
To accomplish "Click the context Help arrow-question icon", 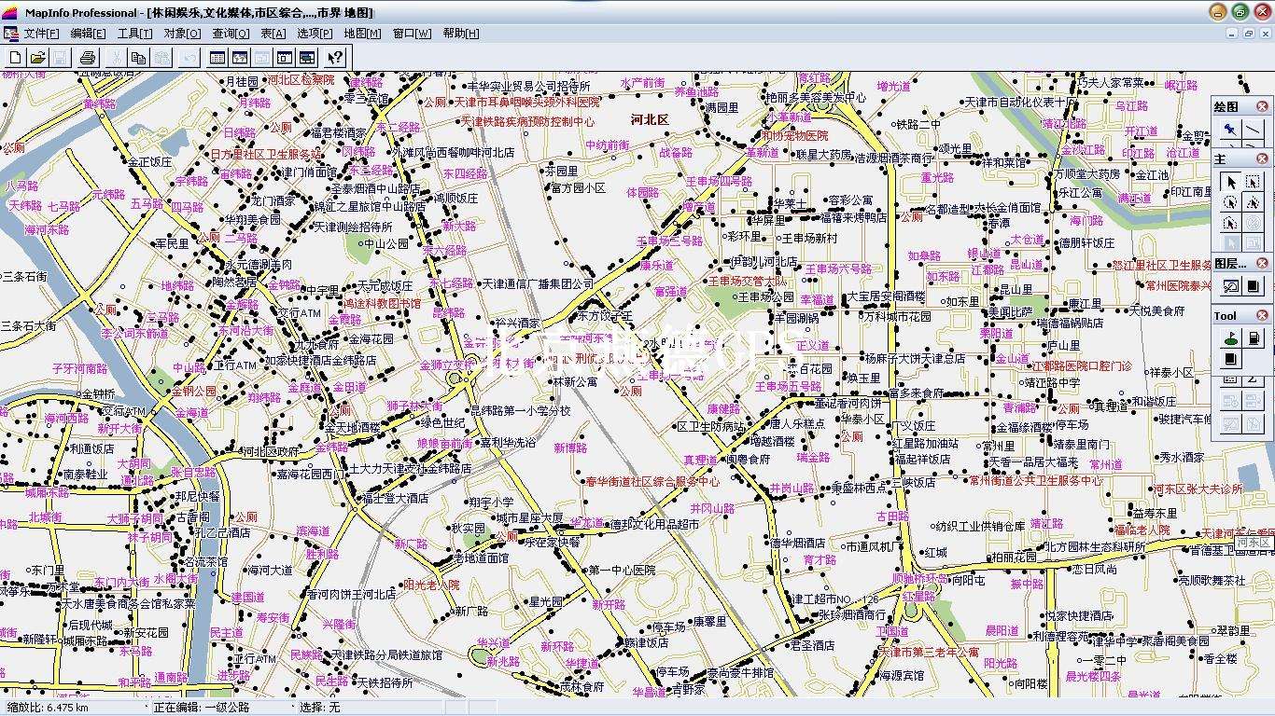I will coord(335,58).
